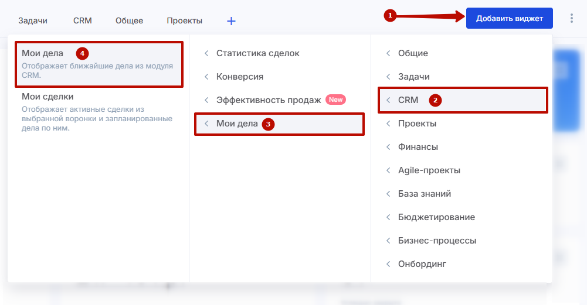Expand Эффективность продаж submenu

coord(268,100)
